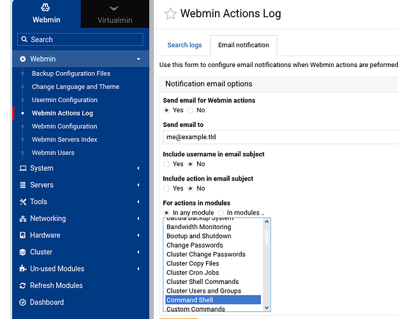
Task: Click the Tools wrench icon
Action: (23, 202)
